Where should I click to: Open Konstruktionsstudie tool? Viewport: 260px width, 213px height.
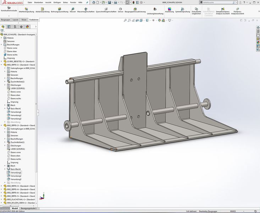point(9,9)
